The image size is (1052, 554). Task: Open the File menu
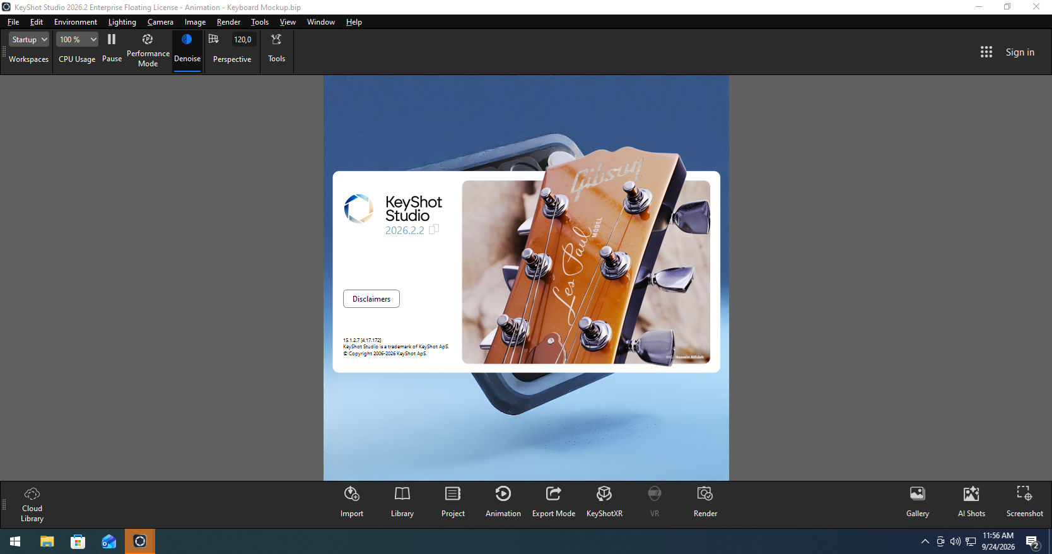pos(13,22)
